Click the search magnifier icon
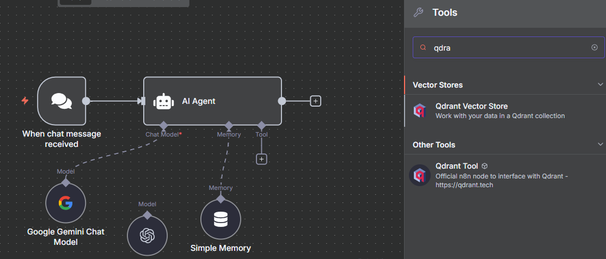Viewport: 606px width, 259px height. tap(423, 48)
